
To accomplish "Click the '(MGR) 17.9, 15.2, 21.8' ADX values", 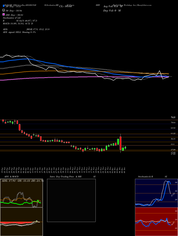I will pyautogui.click(x=38, y=29).
